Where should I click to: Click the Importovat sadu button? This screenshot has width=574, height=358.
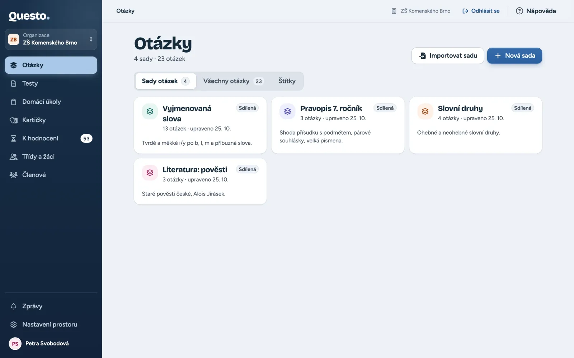(x=448, y=56)
